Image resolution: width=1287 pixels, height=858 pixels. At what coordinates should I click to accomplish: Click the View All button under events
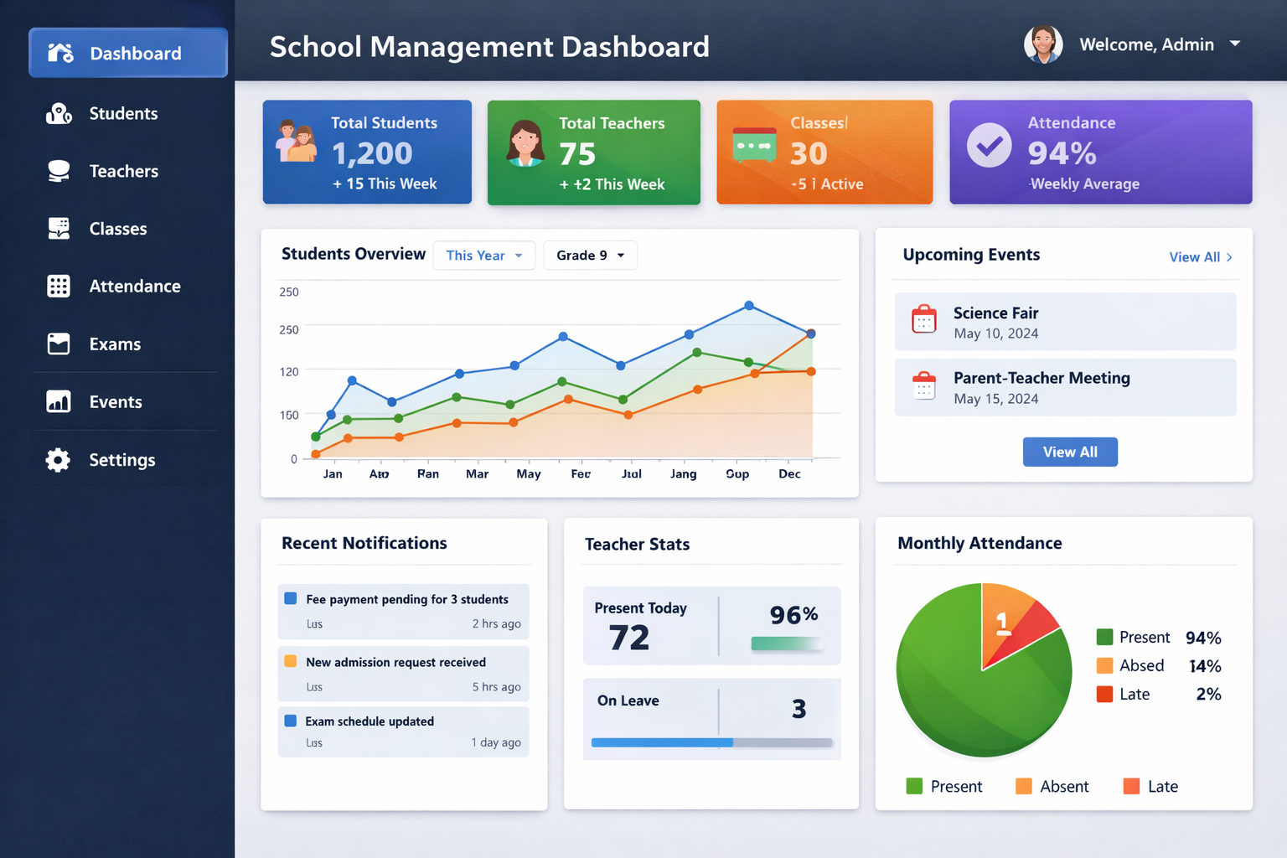1070,452
